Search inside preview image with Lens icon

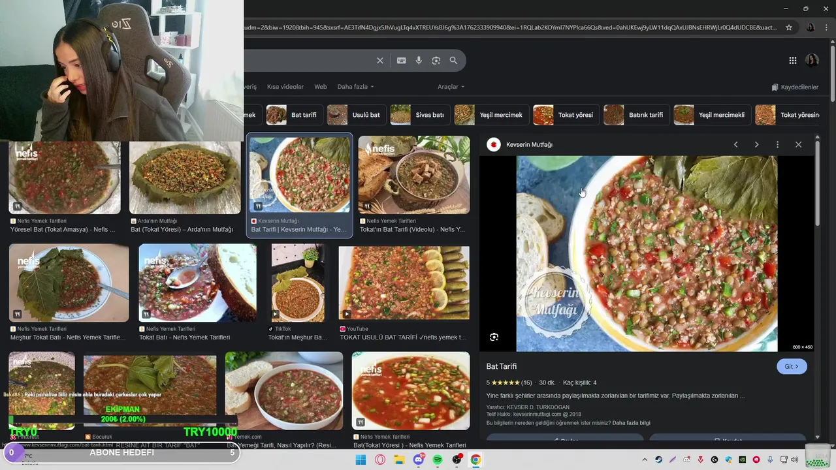(494, 337)
